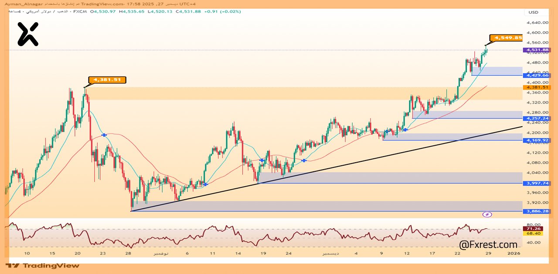Click the 4,381.51 orange price flag
The image size is (558, 274).
[106, 80]
